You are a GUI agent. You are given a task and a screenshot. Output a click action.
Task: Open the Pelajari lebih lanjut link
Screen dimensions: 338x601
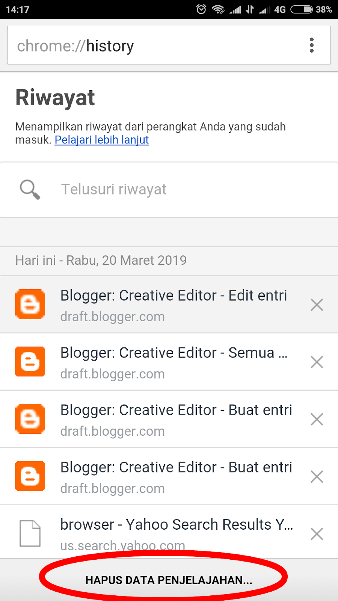[x=102, y=140]
